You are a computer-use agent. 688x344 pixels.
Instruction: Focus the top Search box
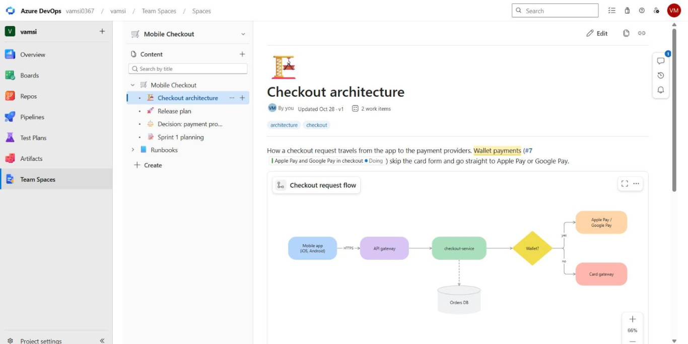coord(555,11)
